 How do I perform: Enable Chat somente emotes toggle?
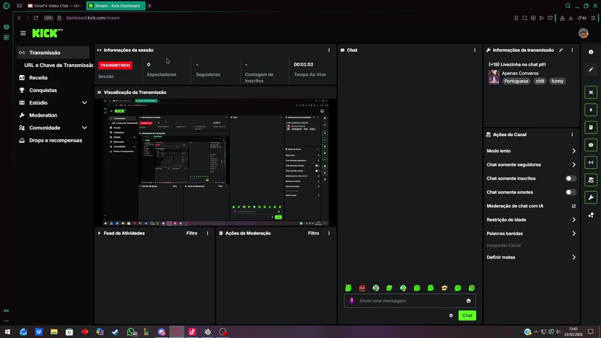click(570, 192)
